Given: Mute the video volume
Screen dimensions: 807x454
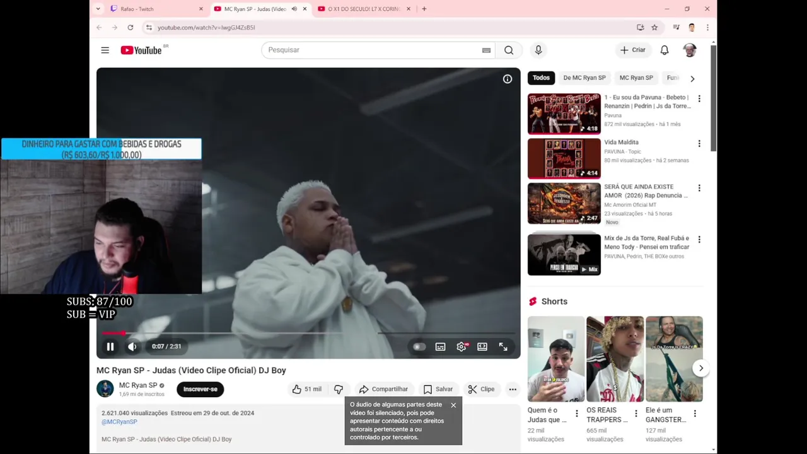Looking at the screenshot, I should pos(132,346).
